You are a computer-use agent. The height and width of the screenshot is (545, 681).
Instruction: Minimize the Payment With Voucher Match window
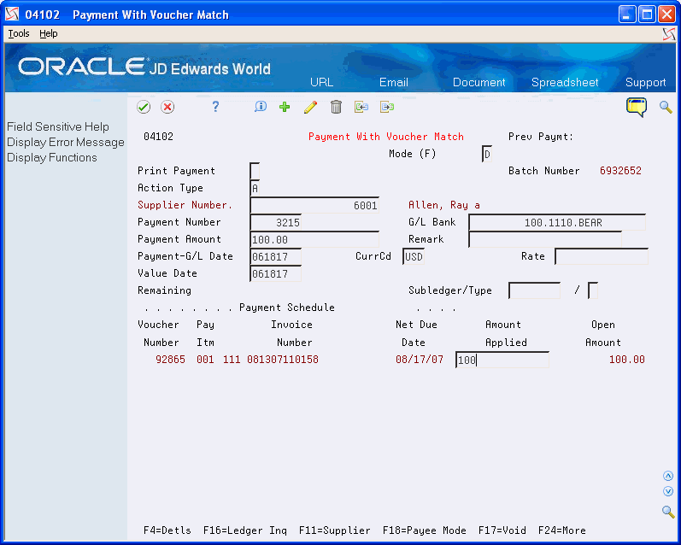pos(627,15)
